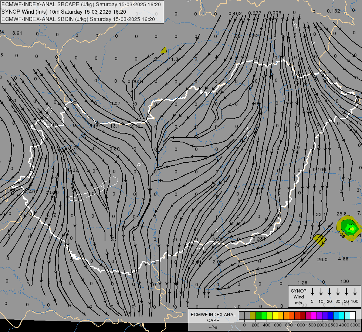Screen dimensions: 362x332
Task: Select the pure yellow swatch in CAPE legend
Action: pyautogui.click(x=275, y=316)
